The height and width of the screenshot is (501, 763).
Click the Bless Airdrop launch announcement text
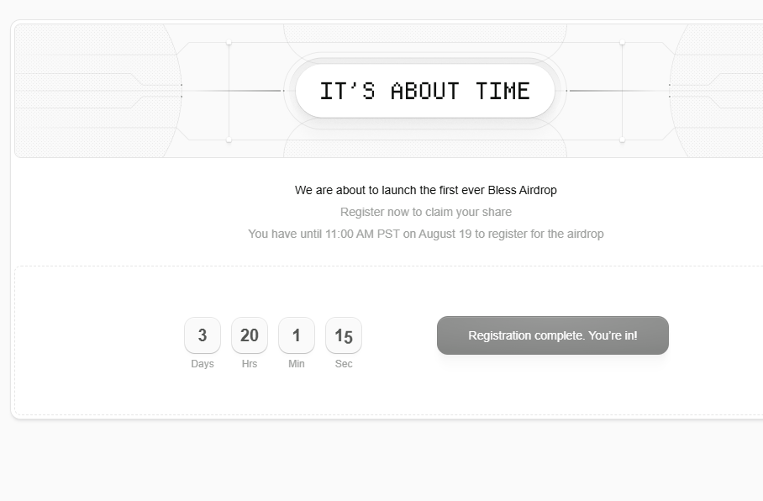425,190
